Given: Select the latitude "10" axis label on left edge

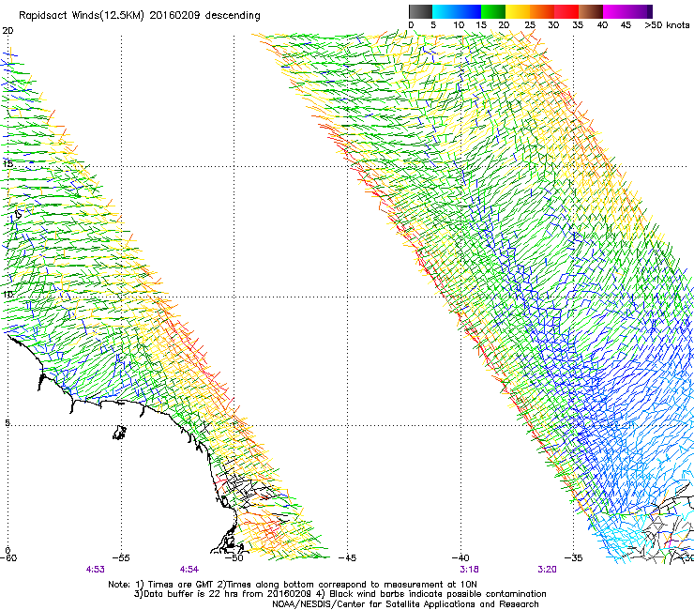Looking at the screenshot, I should [x=8, y=294].
